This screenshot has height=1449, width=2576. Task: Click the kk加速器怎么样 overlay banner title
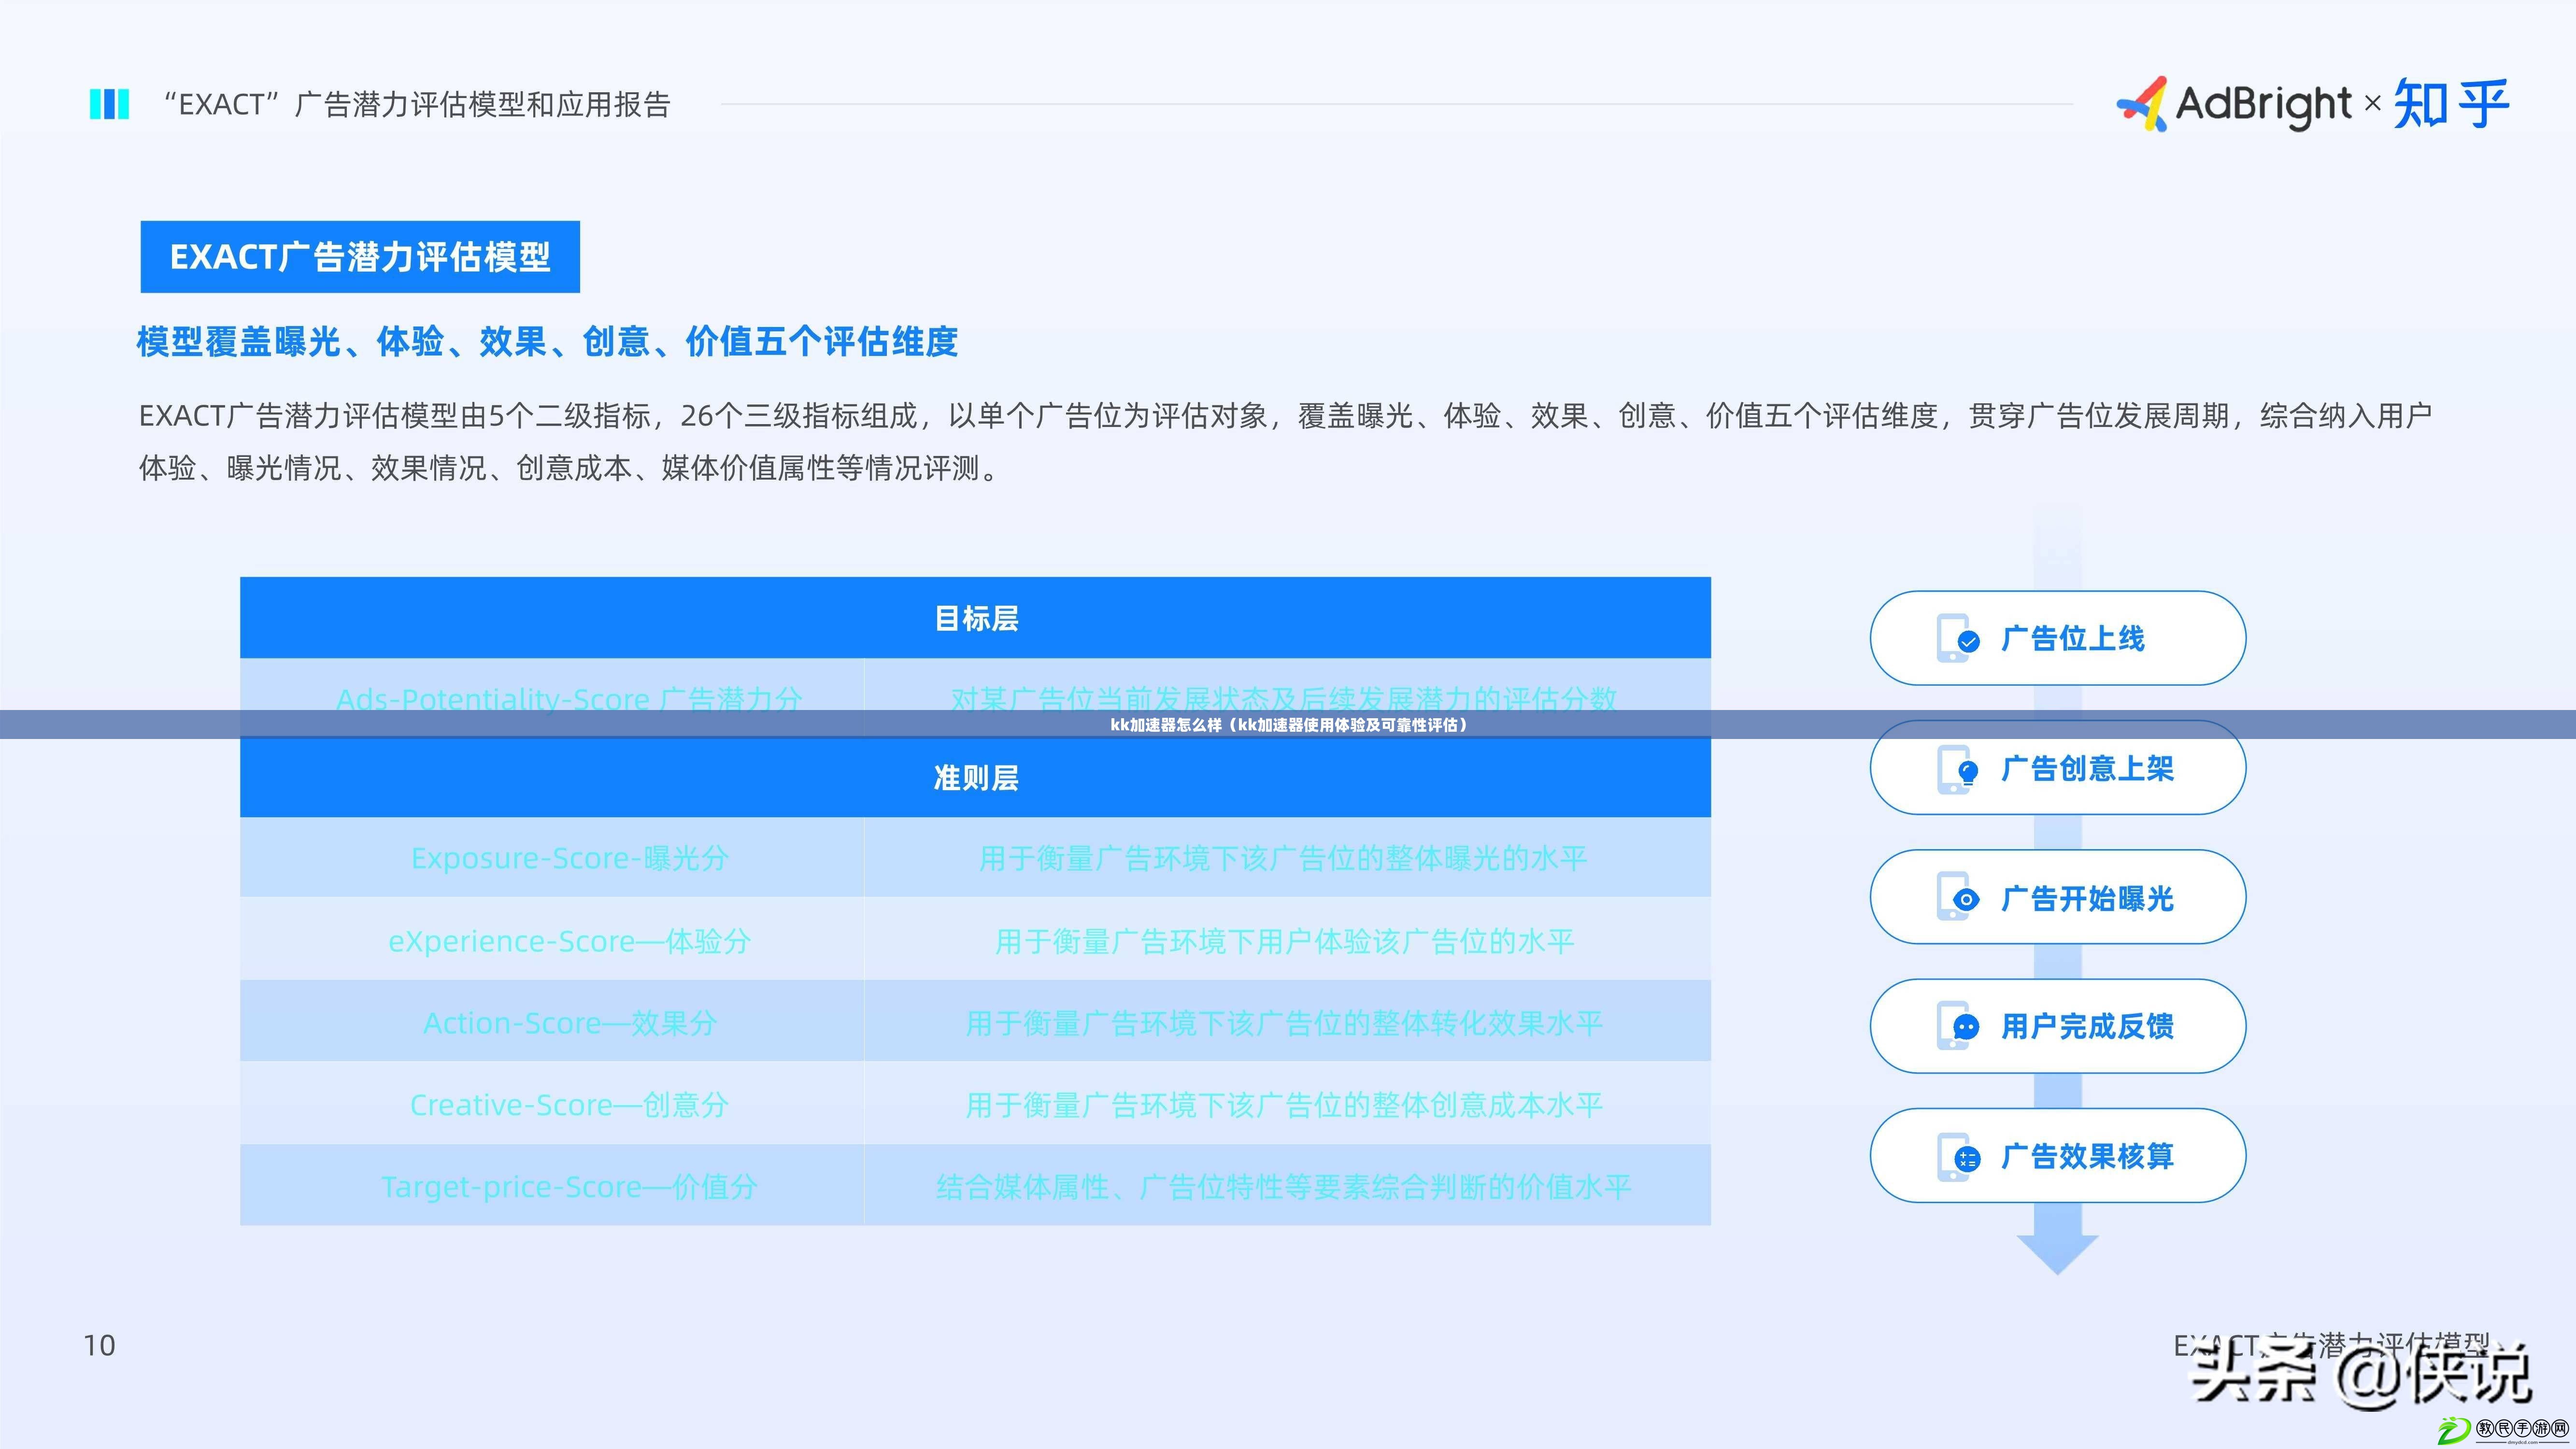[x=1288, y=725]
